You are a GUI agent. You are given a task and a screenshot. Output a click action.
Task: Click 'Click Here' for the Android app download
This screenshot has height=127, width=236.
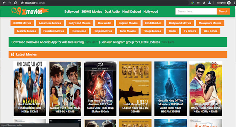91,42
